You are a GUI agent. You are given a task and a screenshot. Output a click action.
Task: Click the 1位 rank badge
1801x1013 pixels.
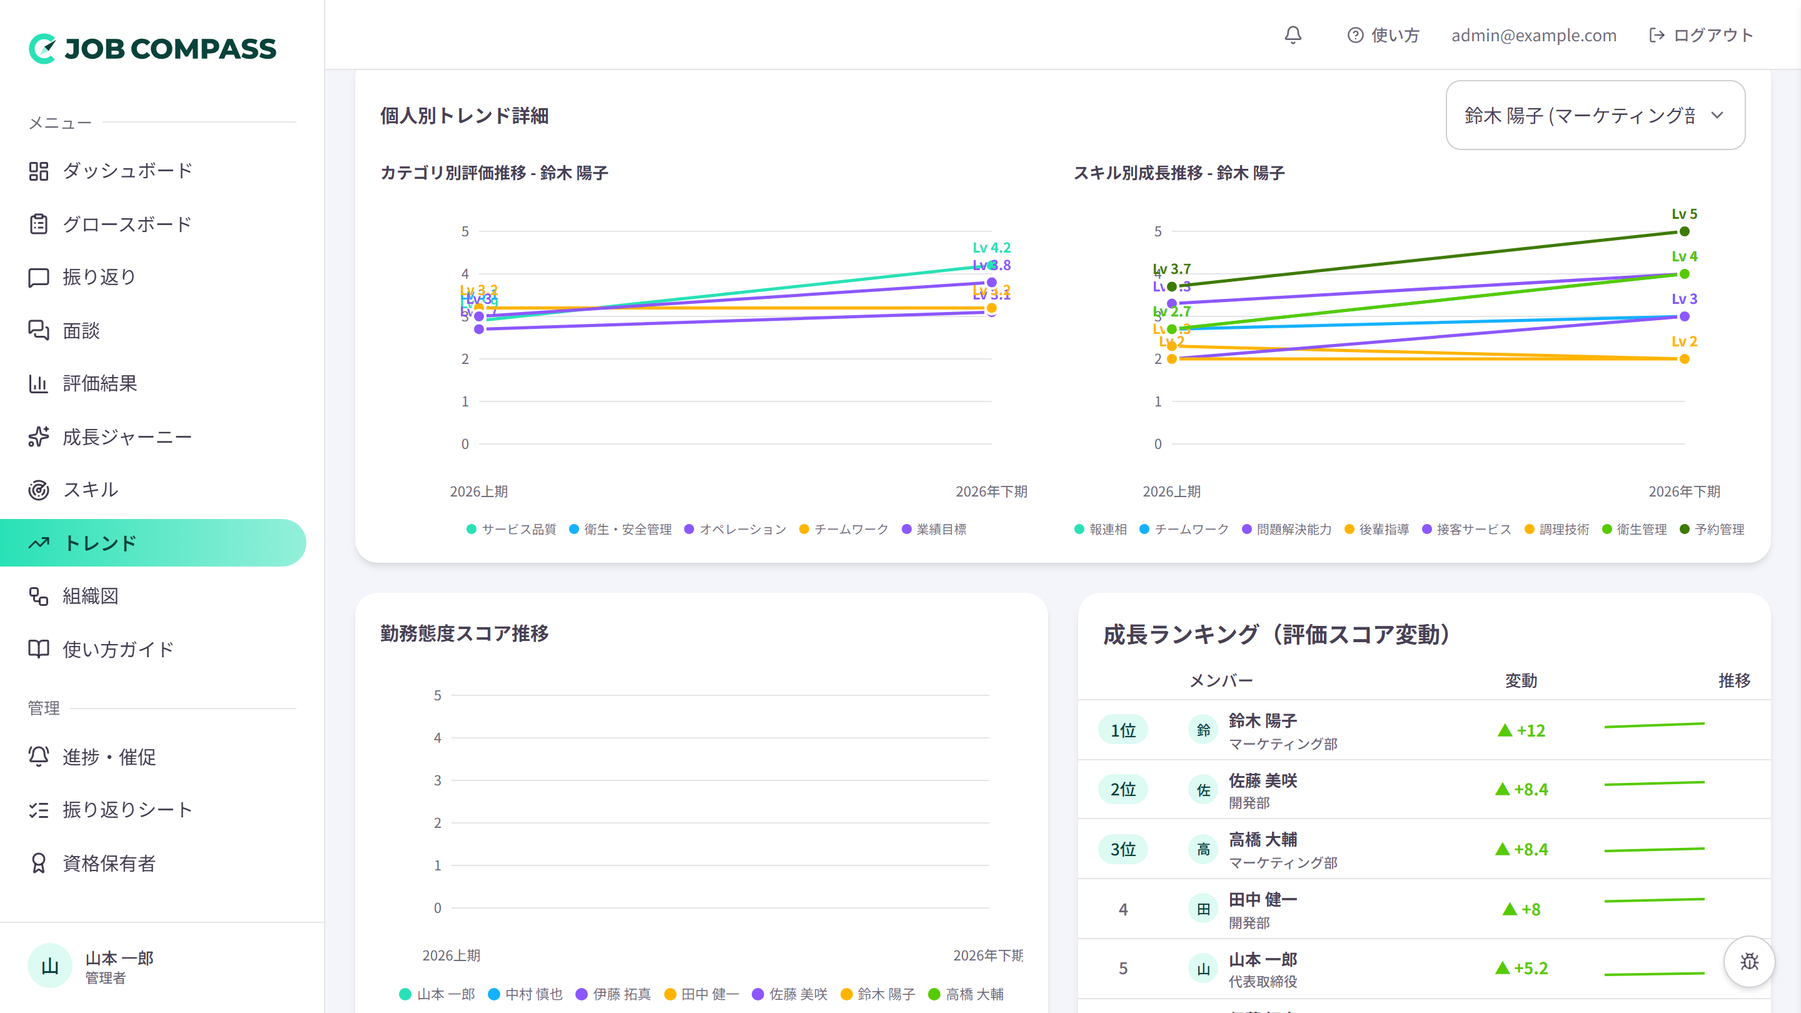[1123, 730]
